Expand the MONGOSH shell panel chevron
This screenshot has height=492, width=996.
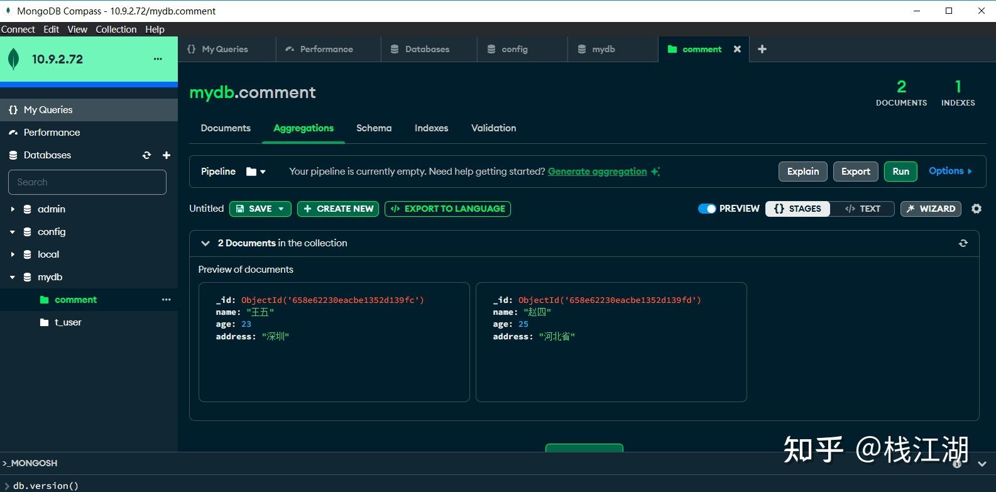[x=982, y=464]
